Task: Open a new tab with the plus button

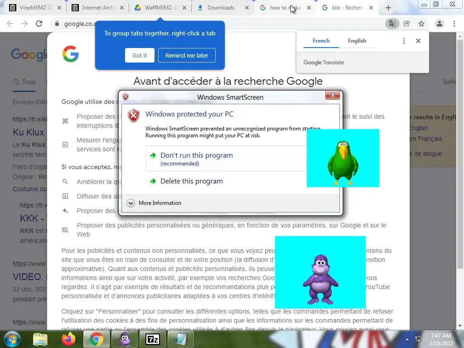Action: click(x=388, y=8)
